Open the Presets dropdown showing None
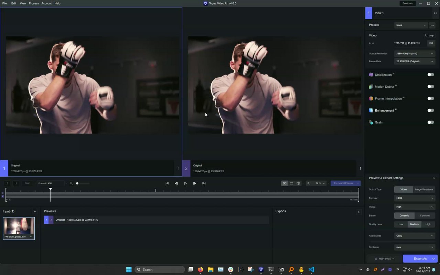Viewport: 440px width, 275px height. tap(411, 25)
